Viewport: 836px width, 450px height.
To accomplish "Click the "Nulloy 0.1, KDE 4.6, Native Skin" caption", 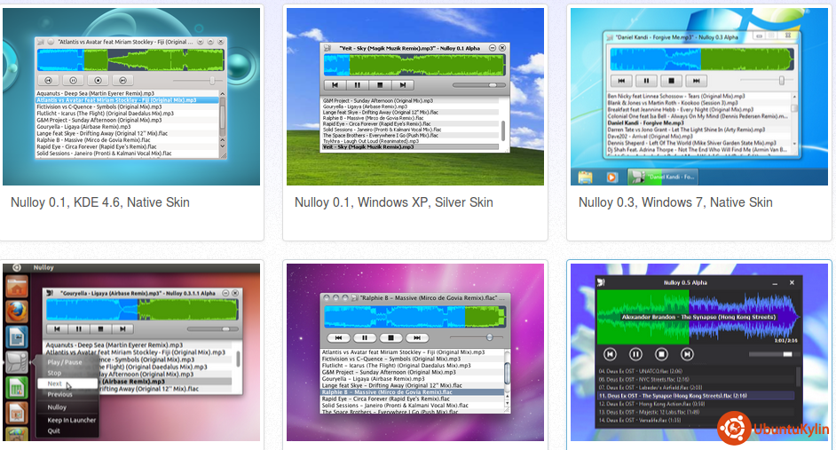I will (x=100, y=202).
